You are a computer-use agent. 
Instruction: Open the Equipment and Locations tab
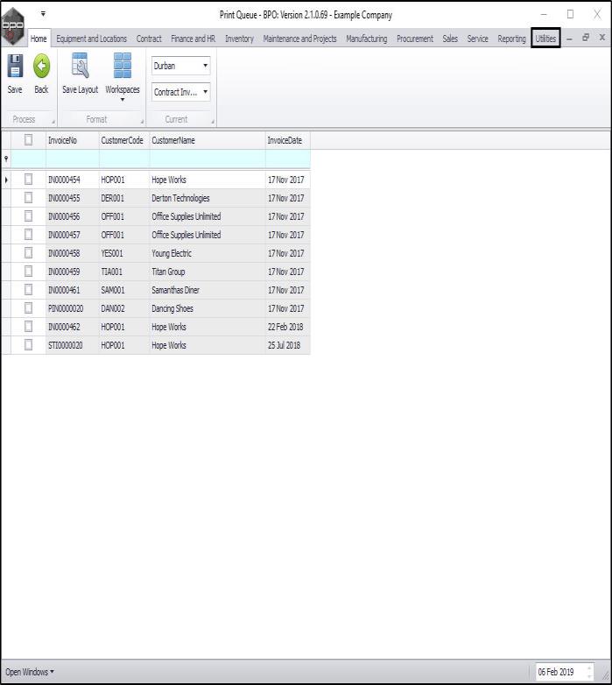(x=92, y=39)
